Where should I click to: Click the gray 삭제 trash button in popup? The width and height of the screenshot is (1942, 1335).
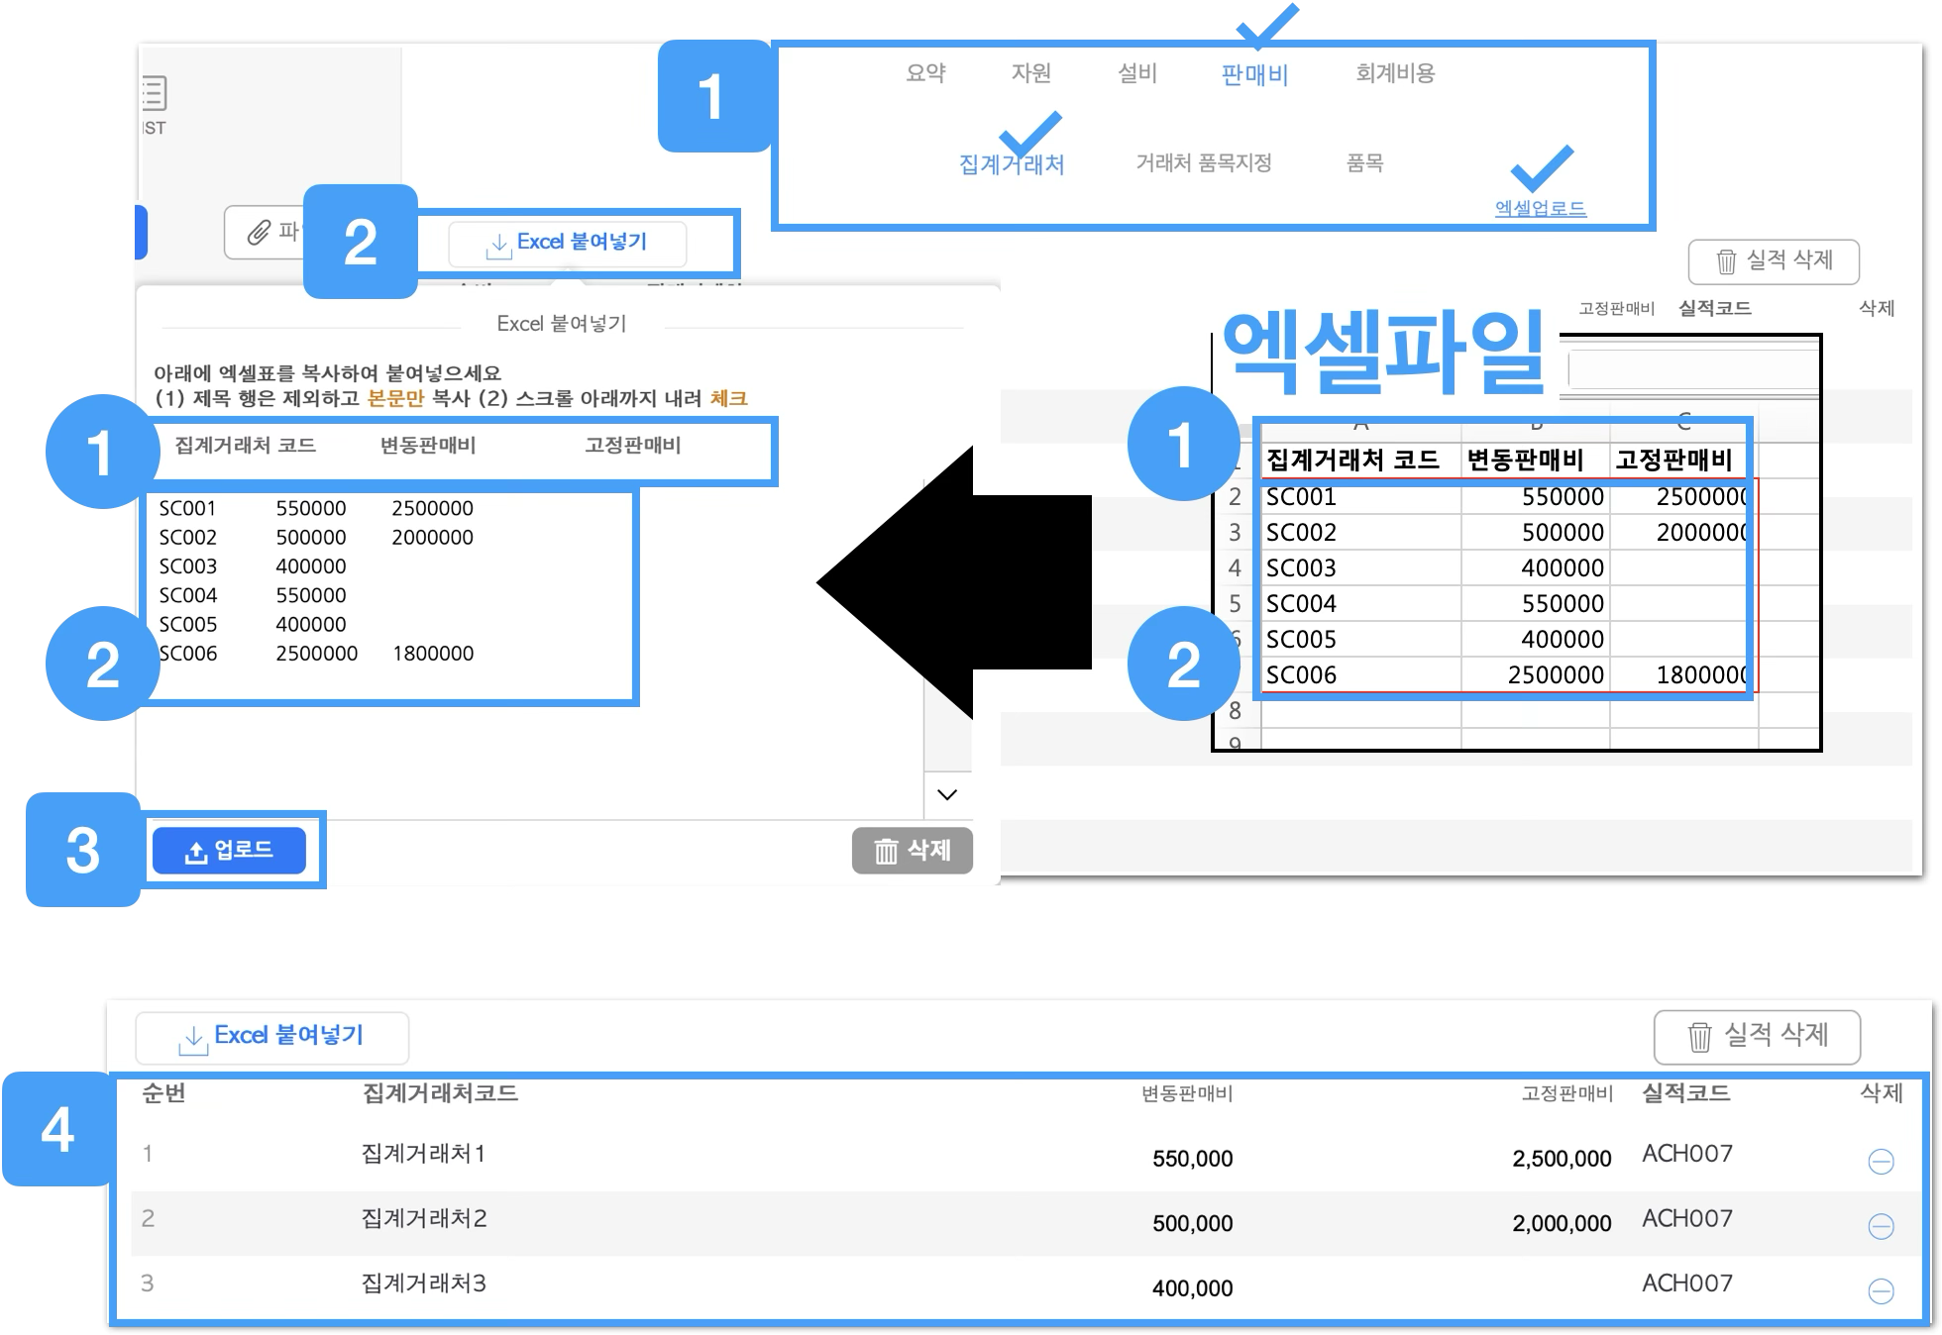pyautogui.click(x=912, y=851)
